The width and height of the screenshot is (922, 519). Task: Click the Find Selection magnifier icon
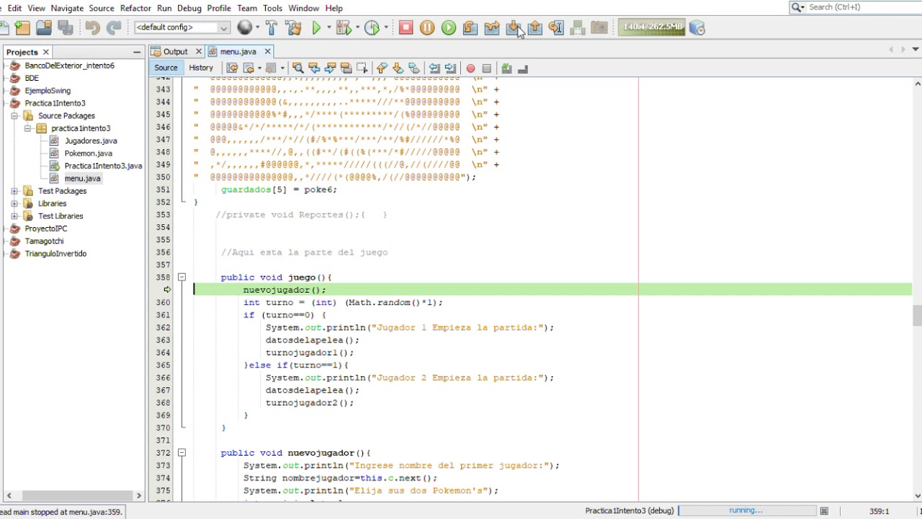pos(297,68)
